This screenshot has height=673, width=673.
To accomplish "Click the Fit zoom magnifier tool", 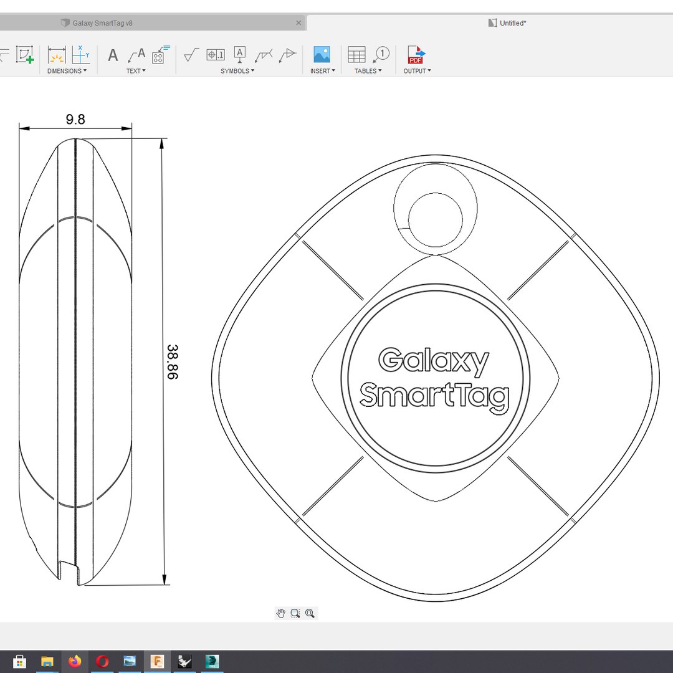I will click(310, 613).
